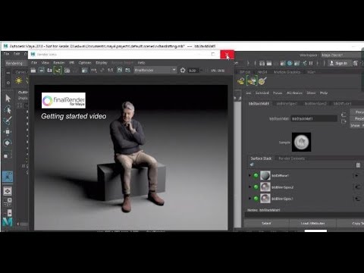Switch to the Render Elements tab
364x273 pixels.
tap(292, 158)
